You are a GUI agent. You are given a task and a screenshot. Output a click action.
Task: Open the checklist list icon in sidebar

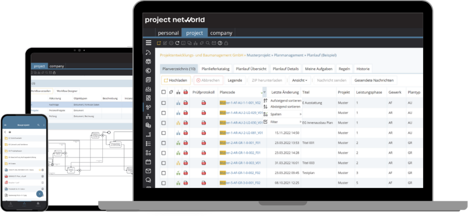[149, 144]
